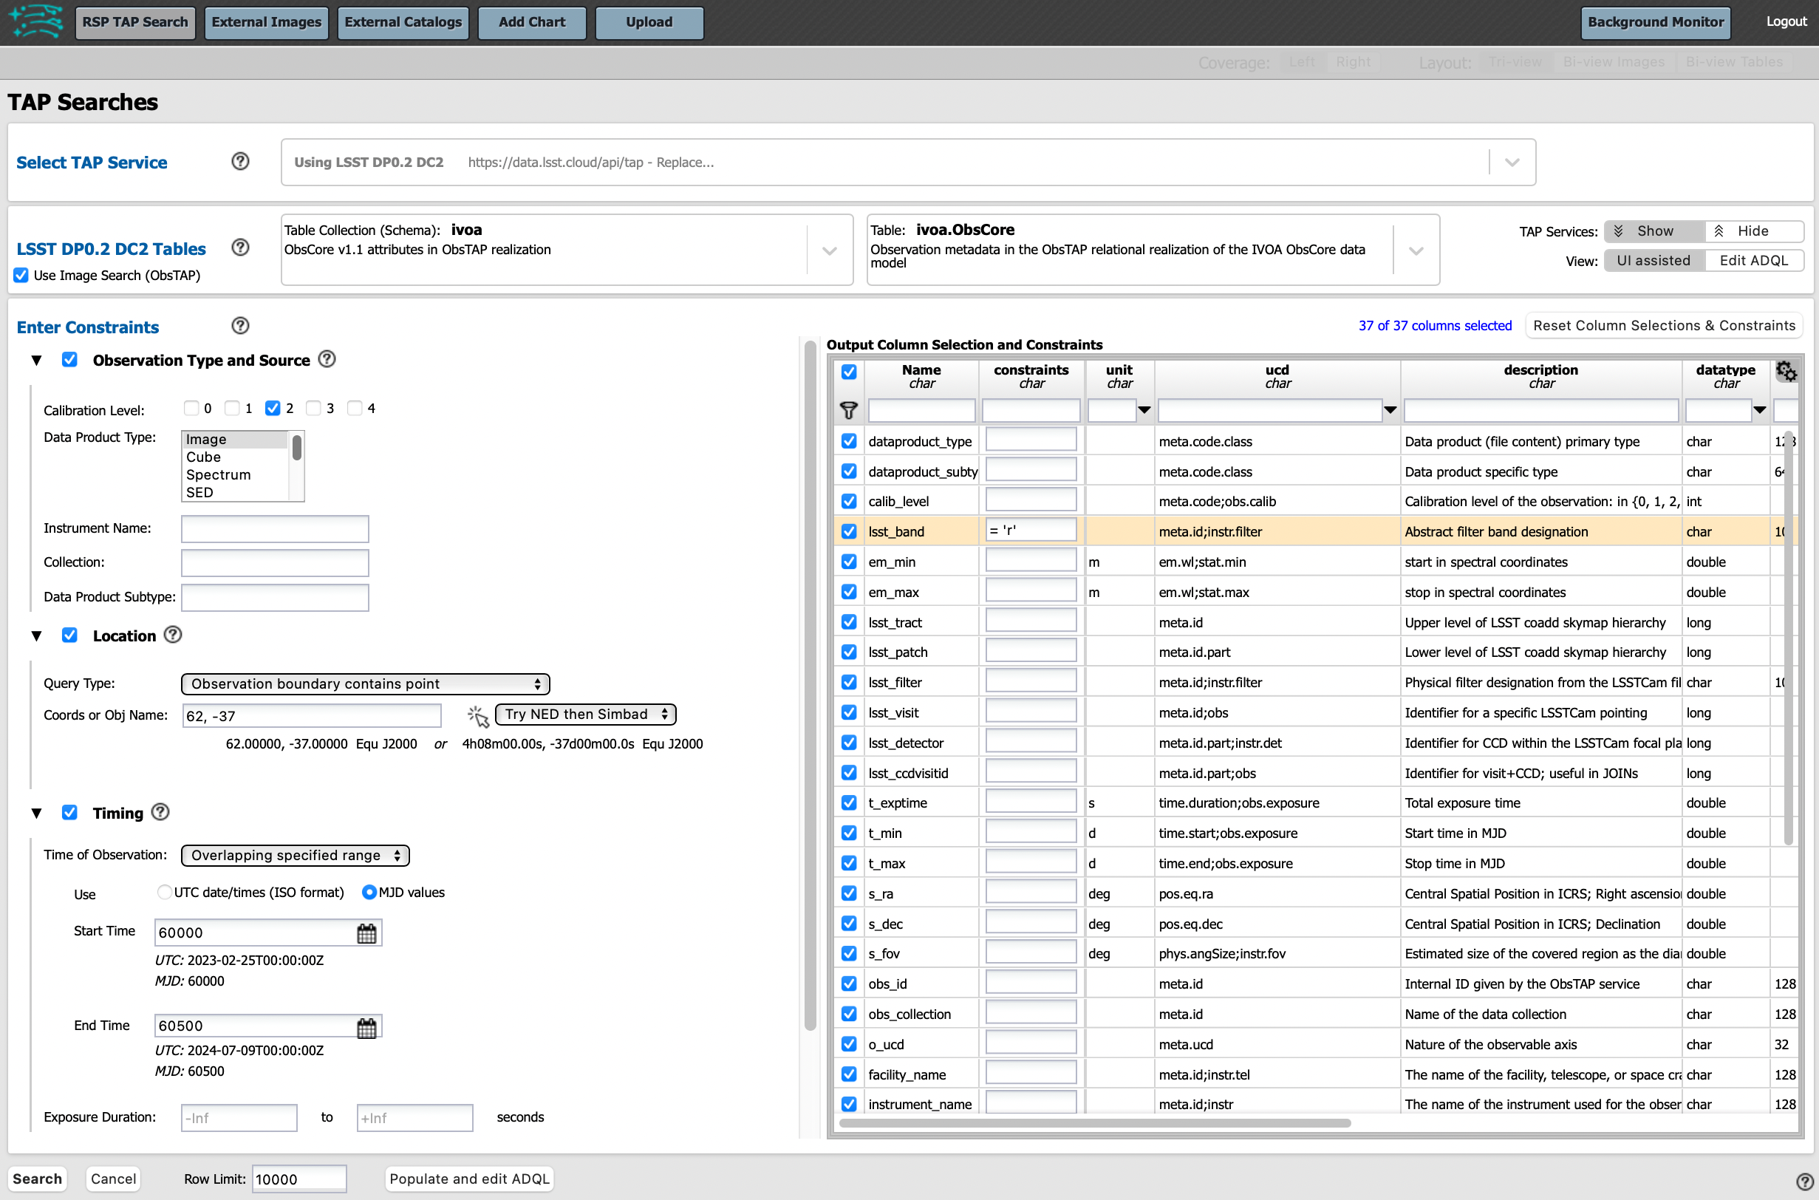Toggle select-all columns header checkbox

click(x=849, y=372)
